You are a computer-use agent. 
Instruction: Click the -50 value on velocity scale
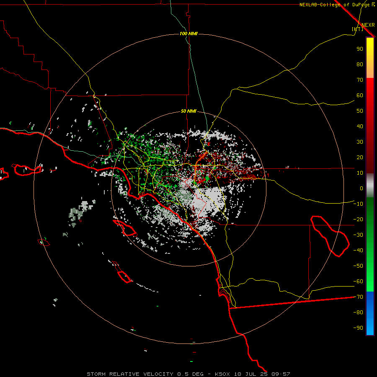coord(358,266)
